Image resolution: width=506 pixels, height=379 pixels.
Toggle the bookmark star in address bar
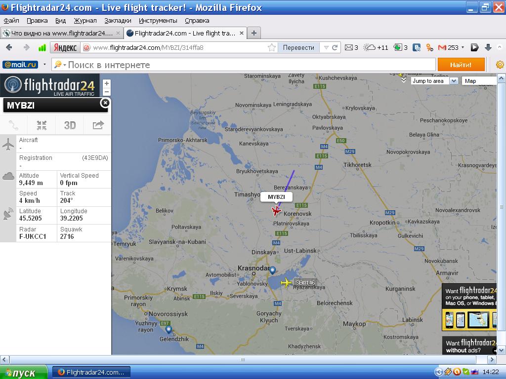(x=272, y=48)
